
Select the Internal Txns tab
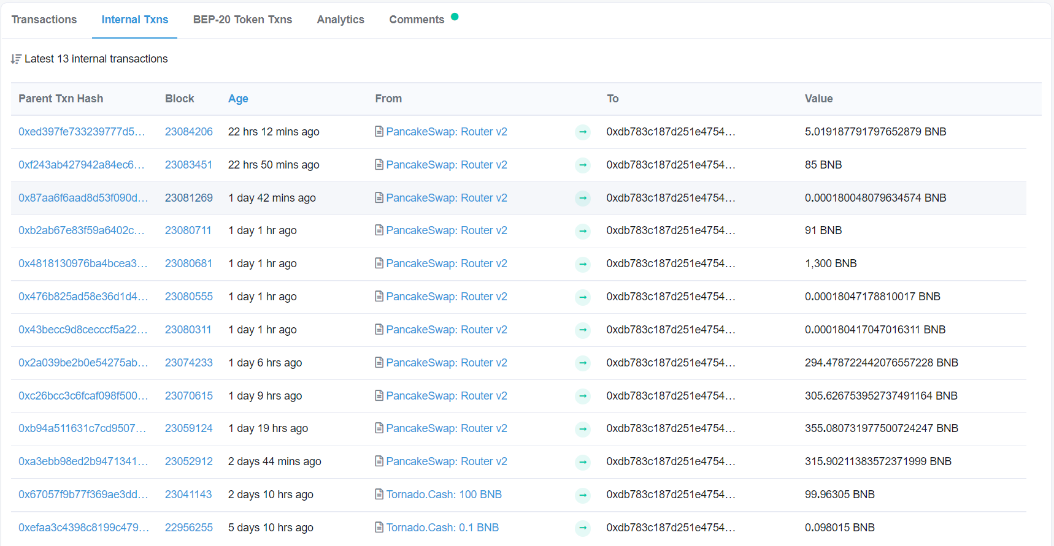click(135, 20)
